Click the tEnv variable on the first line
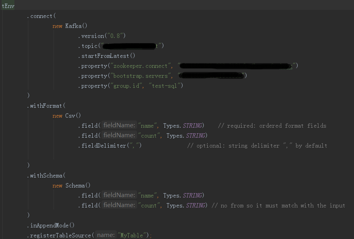The width and height of the screenshot is (354, 239). pos(8,6)
